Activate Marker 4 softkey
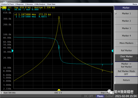 [126, 36]
